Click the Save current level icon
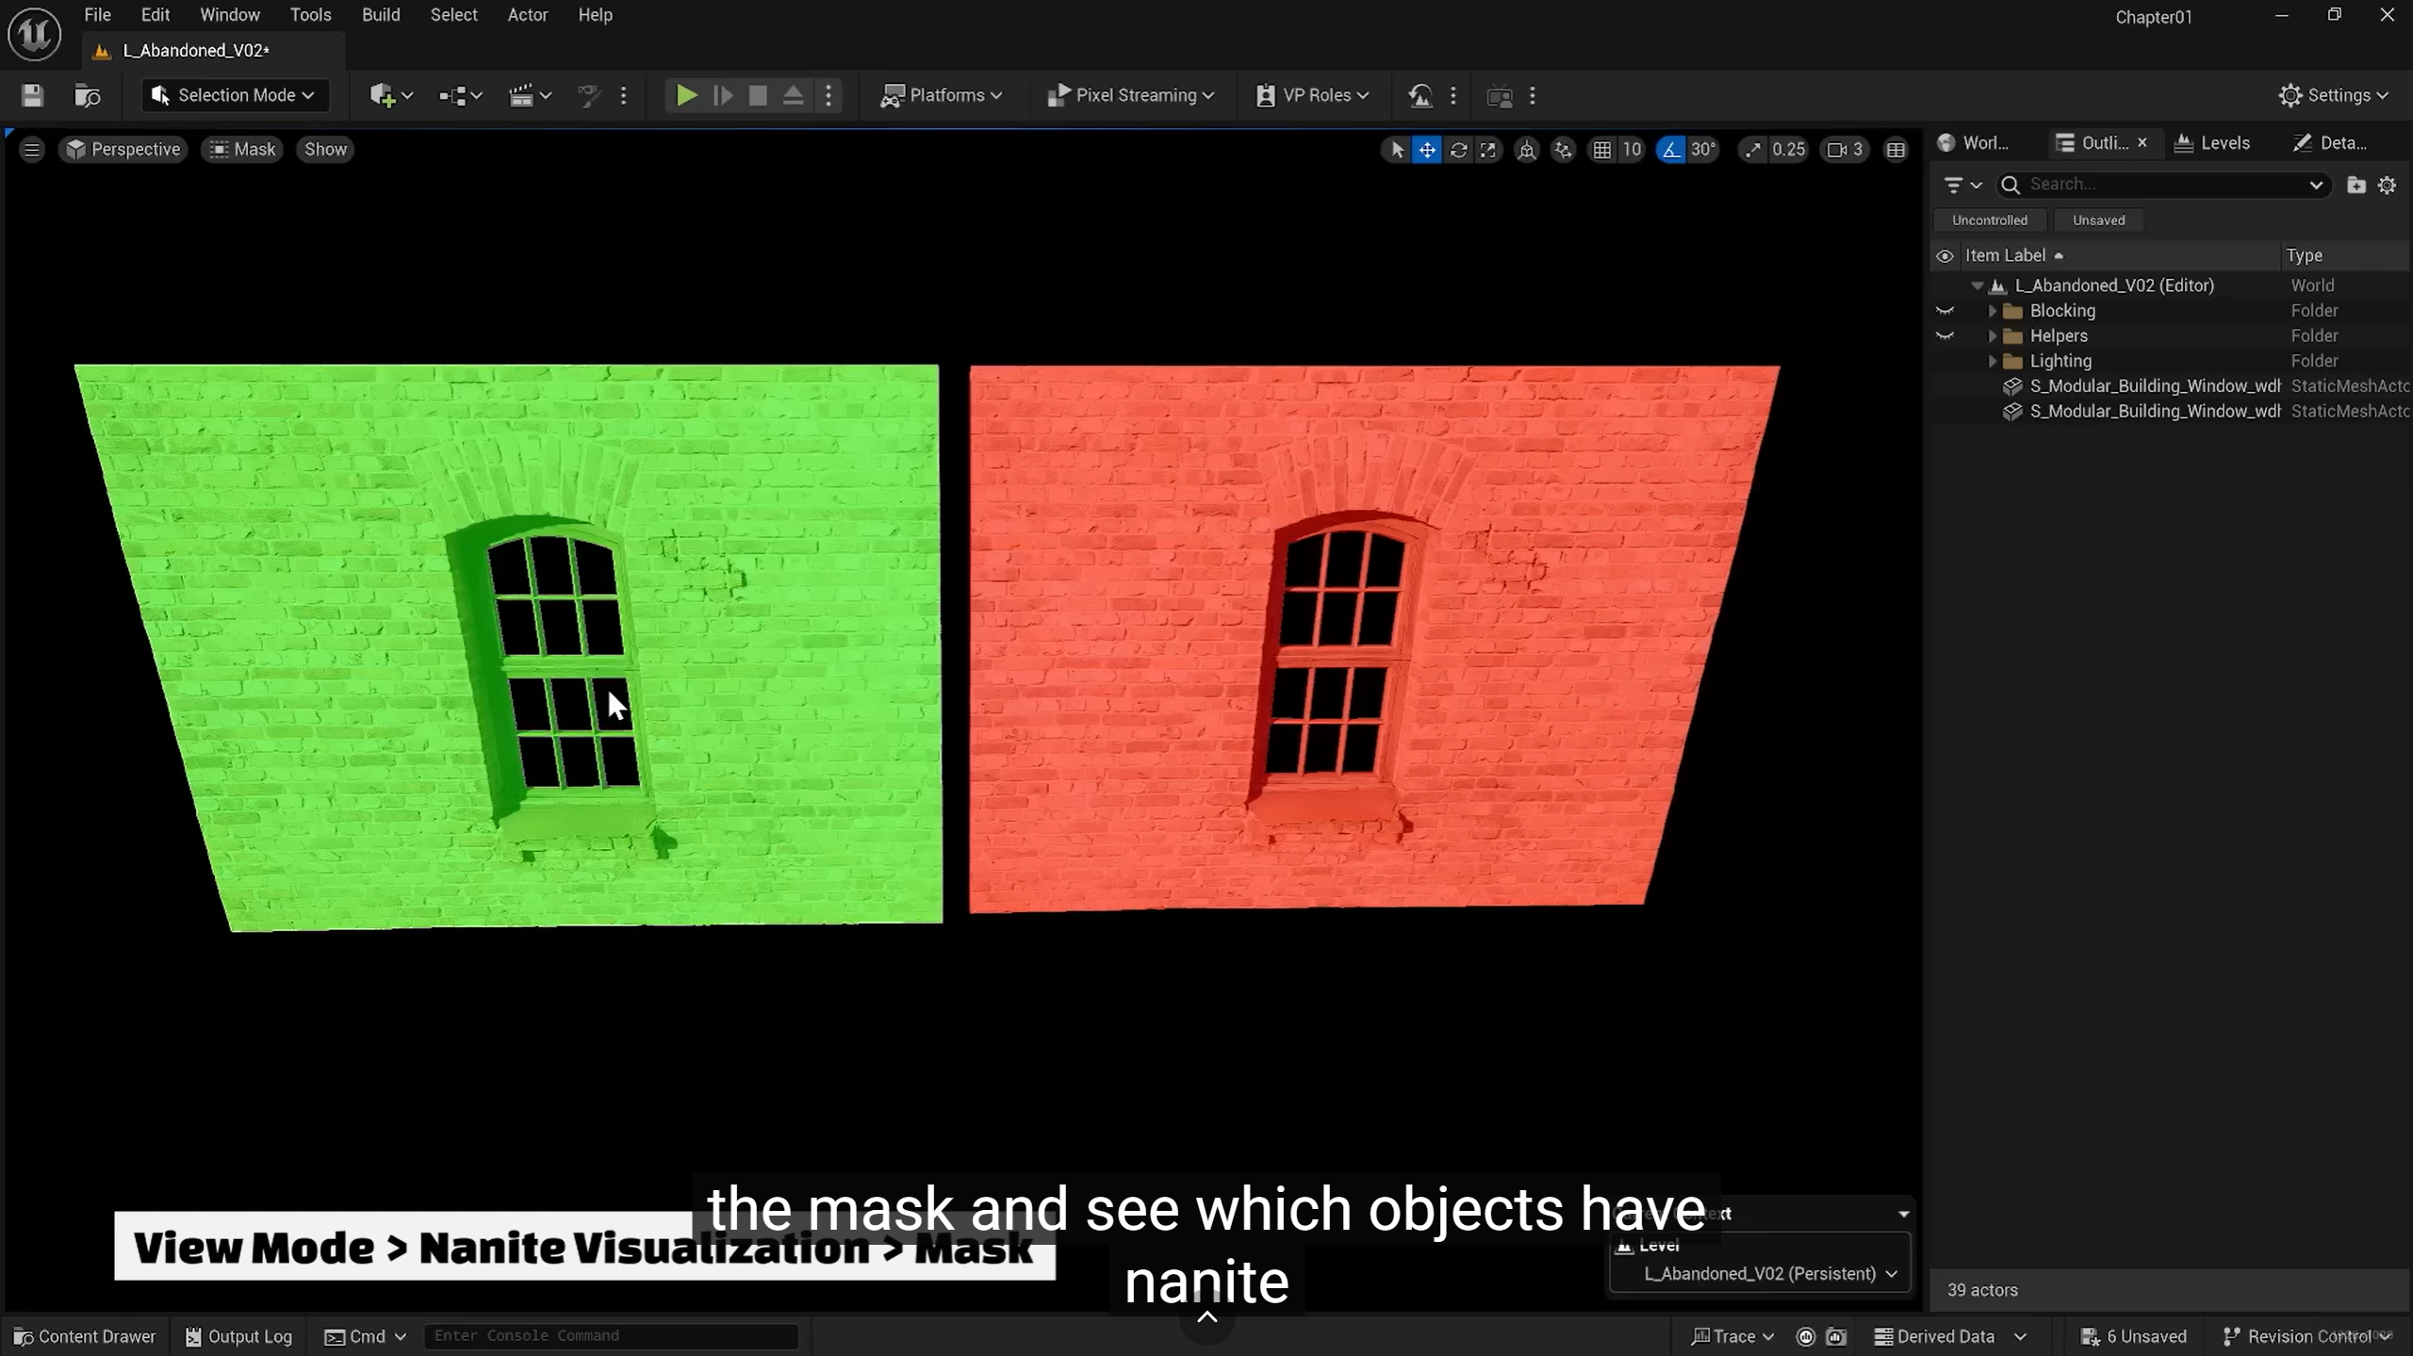 point(32,95)
